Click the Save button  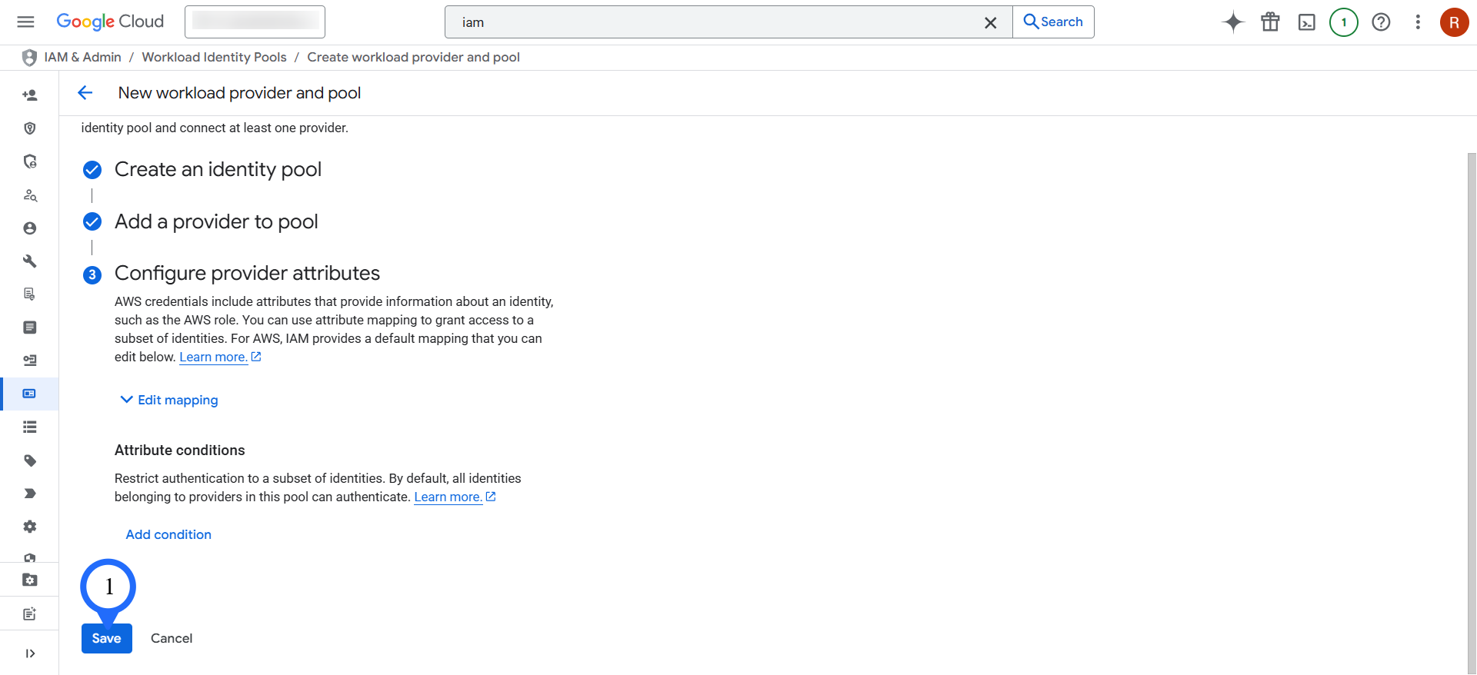106,638
